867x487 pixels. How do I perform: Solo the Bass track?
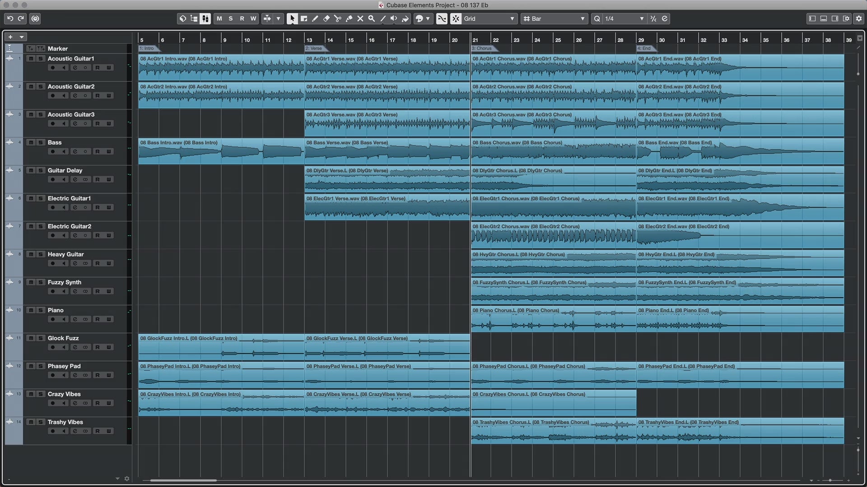[41, 142]
